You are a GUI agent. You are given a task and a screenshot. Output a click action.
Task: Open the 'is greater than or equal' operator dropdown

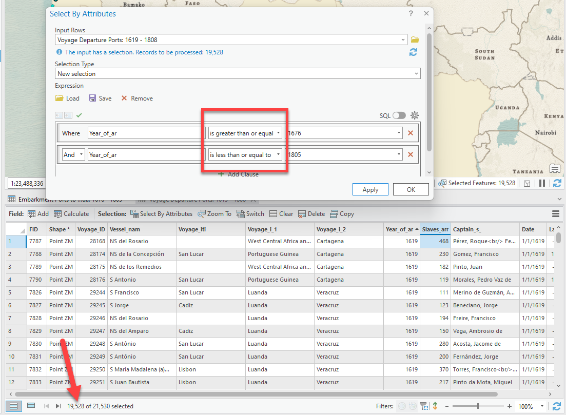(x=245, y=133)
